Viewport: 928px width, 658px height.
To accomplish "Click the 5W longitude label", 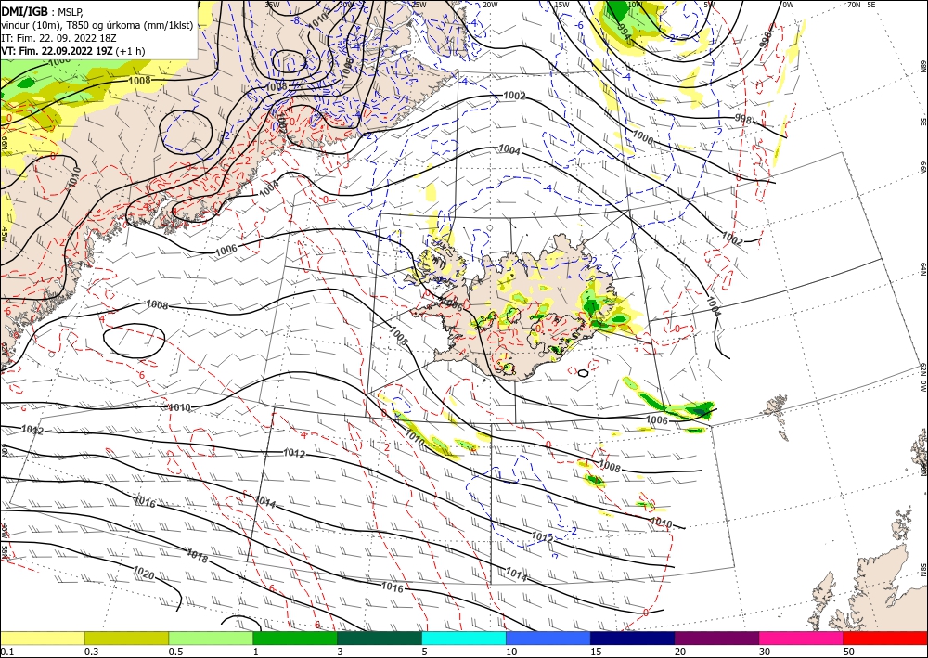I will 708,5.
